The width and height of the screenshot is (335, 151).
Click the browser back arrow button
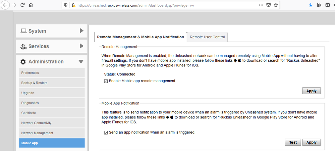click(5, 5)
